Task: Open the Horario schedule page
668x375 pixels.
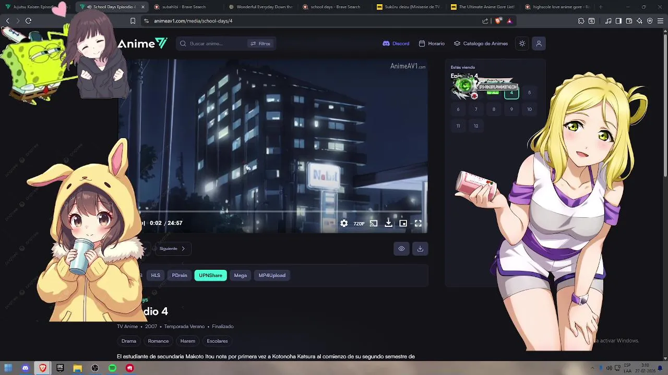Action: point(432,43)
